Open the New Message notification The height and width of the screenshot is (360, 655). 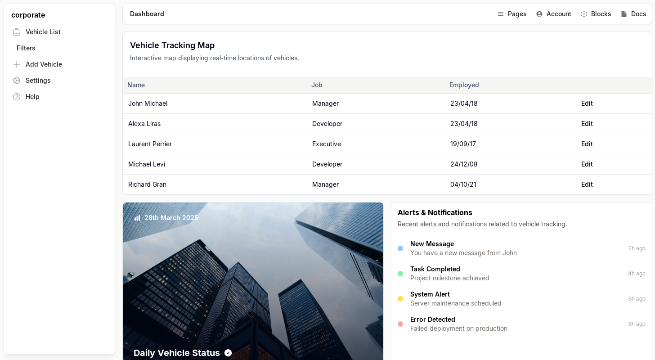click(x=463, y=248)
